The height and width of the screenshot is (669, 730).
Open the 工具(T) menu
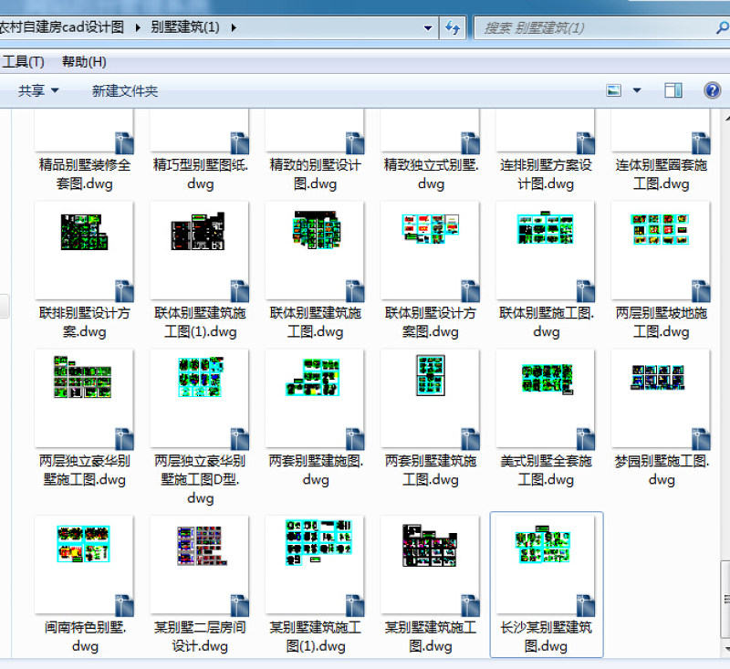tap(24, 61)
